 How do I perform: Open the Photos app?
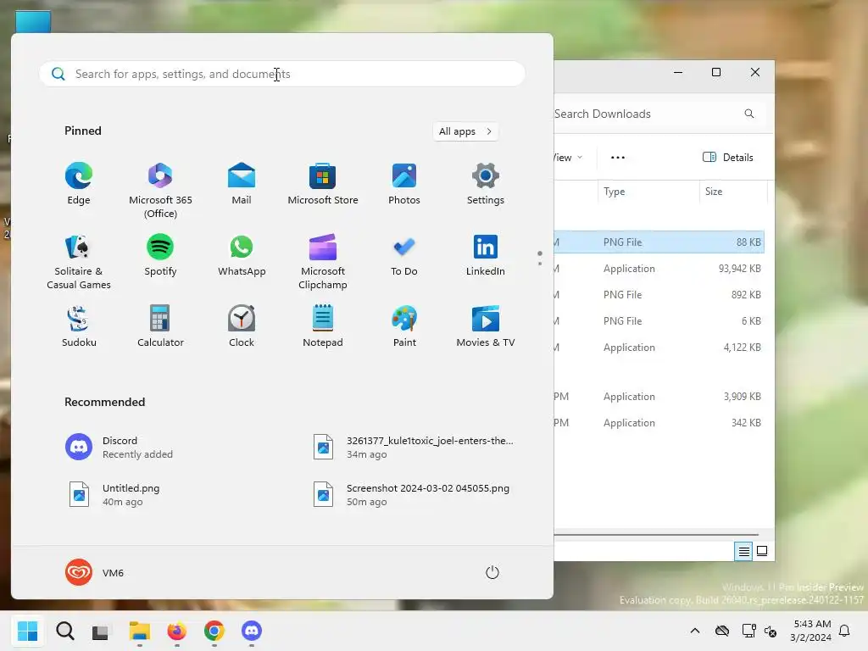click(404, 184)
